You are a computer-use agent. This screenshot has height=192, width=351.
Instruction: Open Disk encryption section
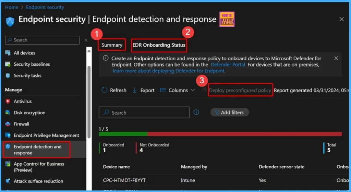(29, 112)
